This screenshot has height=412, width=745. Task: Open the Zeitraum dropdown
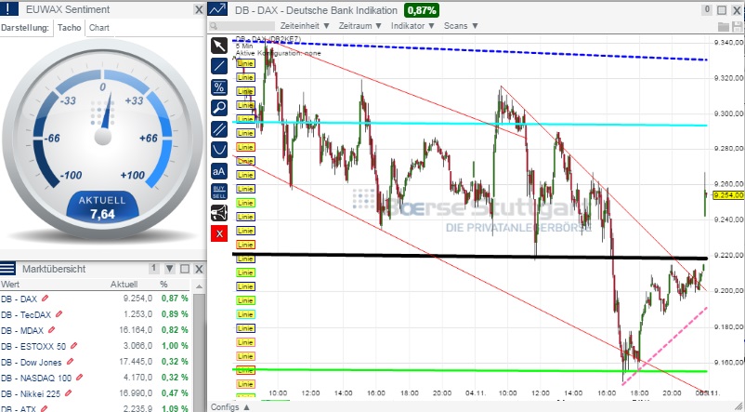tap(360, 26)
